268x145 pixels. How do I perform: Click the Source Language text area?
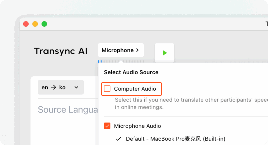tap(68, 110)
